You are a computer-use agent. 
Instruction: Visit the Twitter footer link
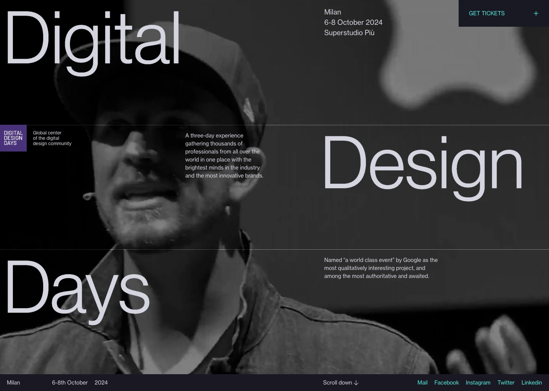pyautogui.click(x=506, y=383)
